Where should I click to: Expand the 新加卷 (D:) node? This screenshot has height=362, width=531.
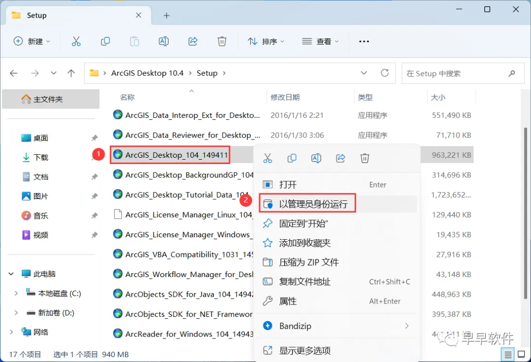[x=16, y=313]
